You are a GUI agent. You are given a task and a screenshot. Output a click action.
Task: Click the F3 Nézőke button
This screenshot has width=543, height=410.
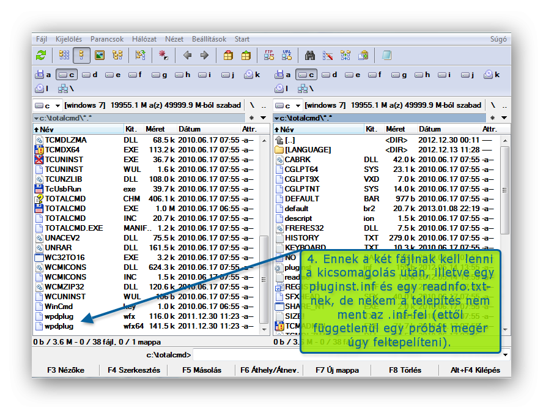pyautogui.click(x=65, y=370)
